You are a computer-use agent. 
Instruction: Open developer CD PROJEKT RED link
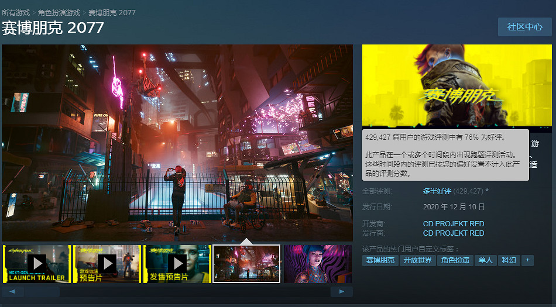point(454,224)
